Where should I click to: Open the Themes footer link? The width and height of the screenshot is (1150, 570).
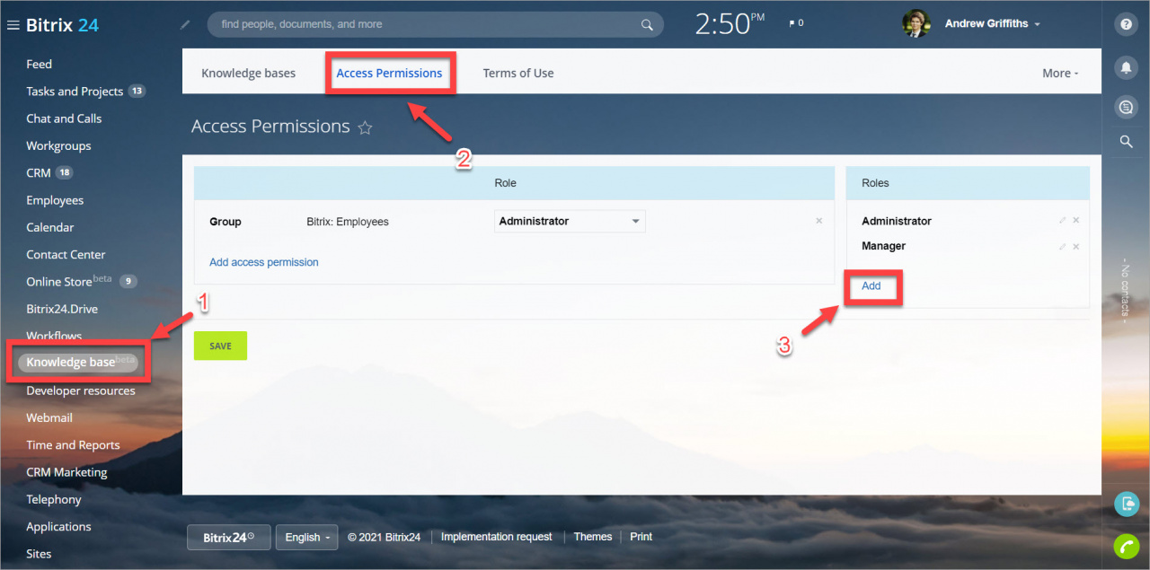[593, 537]
